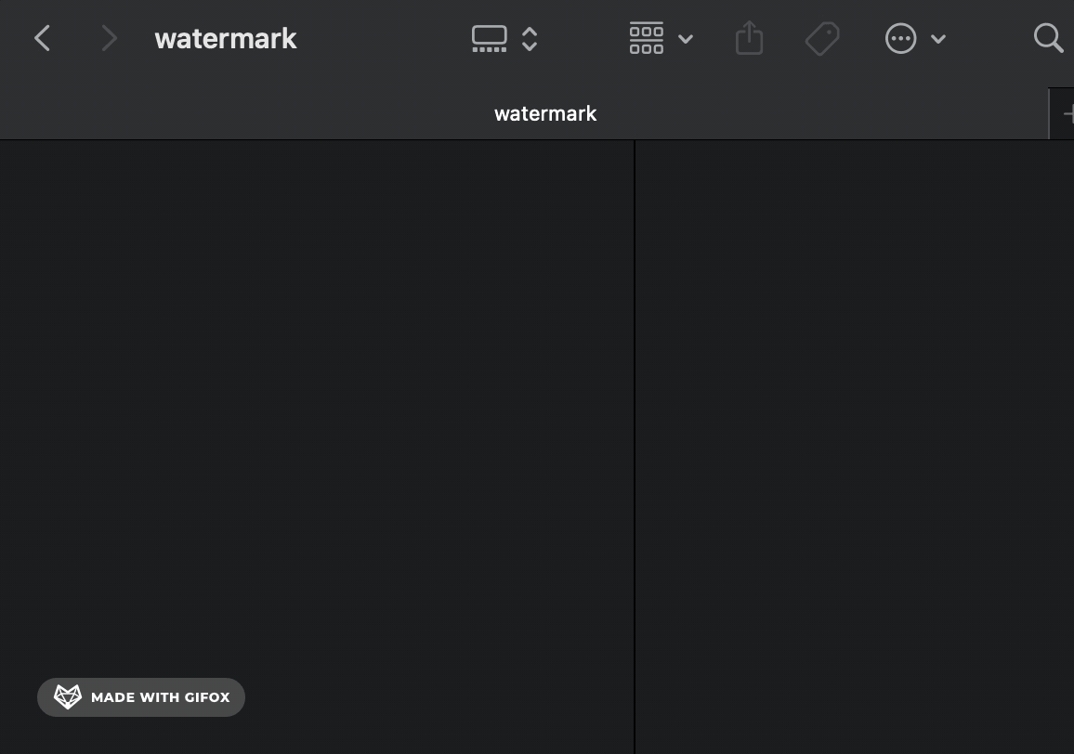Open Search with the magnifying glass

[x=1049, y=38]
